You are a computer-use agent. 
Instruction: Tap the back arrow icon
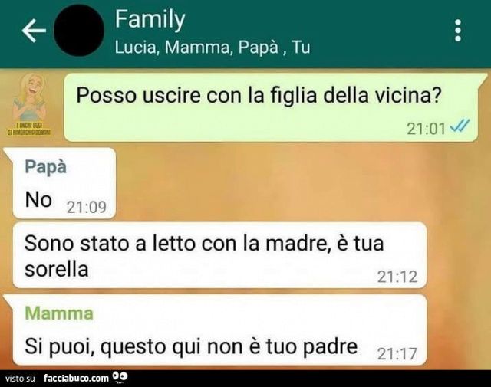click(x=34, y=31)
